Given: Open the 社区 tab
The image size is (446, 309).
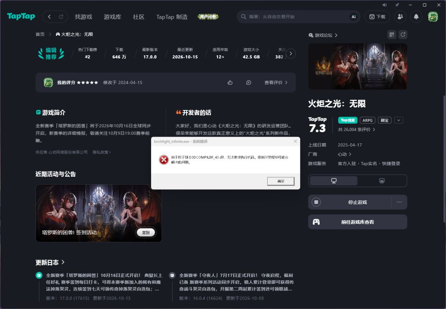Looking at the screenshot, I should [x=138, y=17].
